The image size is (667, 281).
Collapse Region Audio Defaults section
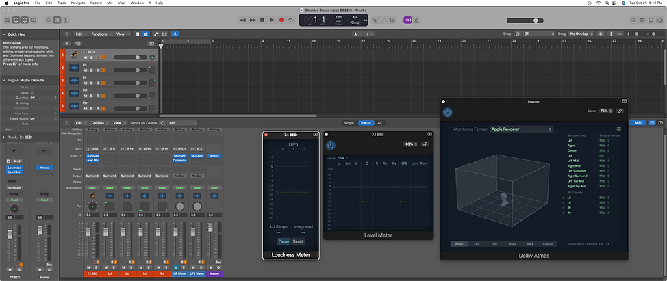(x=4, y=80)
